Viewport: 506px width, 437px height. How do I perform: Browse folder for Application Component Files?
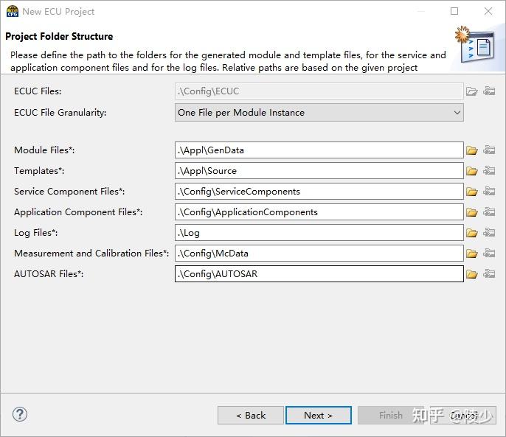(x=472, y=212)
